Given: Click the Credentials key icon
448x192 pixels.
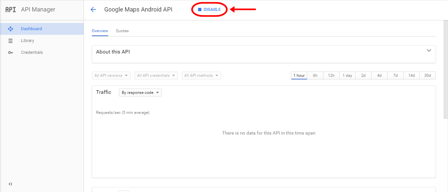Looking at the screenshot, I should tap(10, 53).
